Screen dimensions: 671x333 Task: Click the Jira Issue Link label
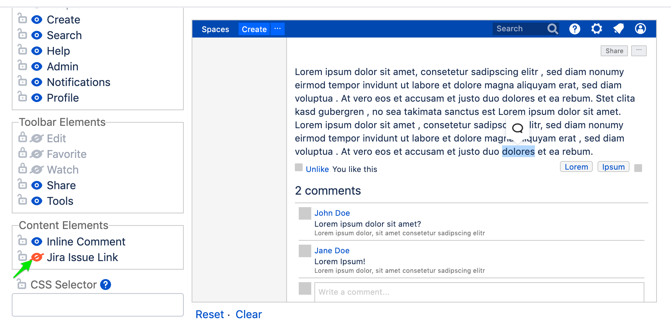coord(82,257)
